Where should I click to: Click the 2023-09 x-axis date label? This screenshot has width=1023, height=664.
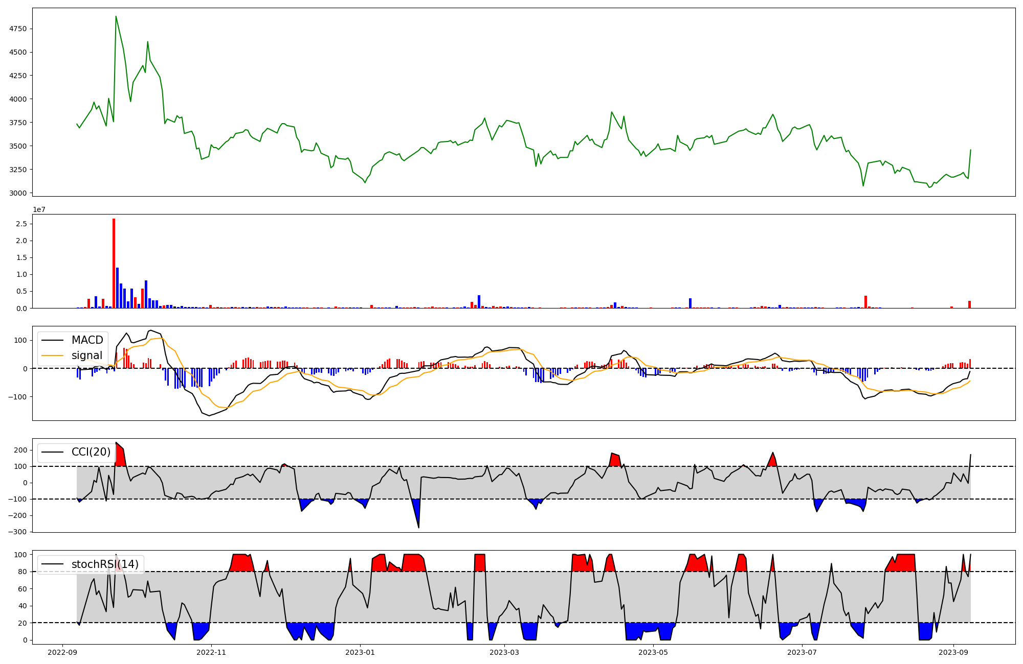tap(953, 652)
